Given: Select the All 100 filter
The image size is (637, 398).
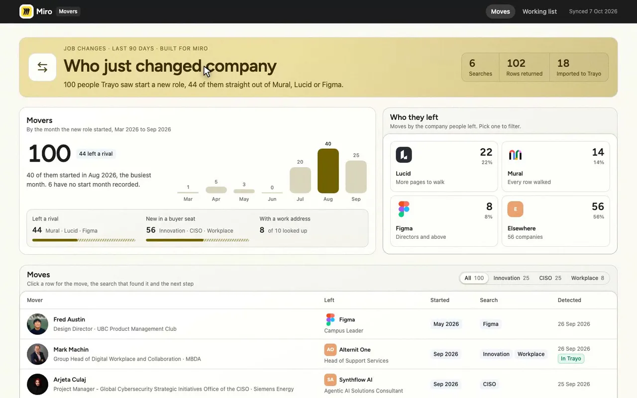Looking at the screenshot, I should [x=474, y=278].
